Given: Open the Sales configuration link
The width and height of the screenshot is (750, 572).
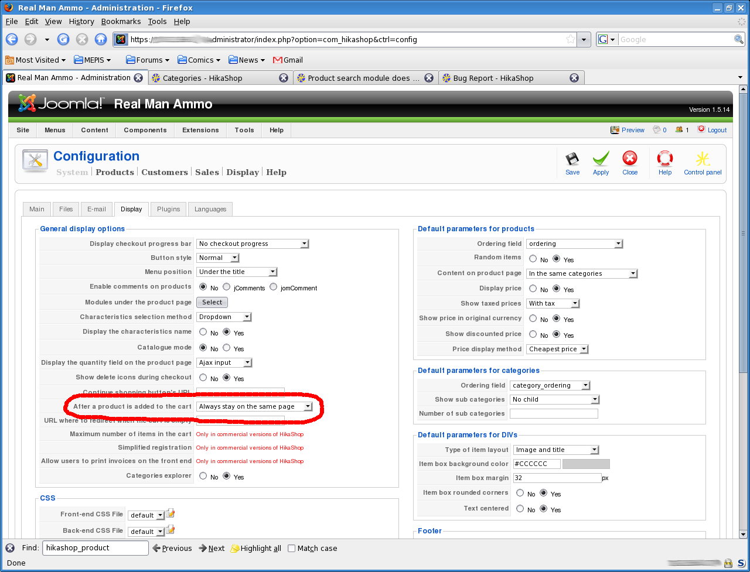Looking at the screenshot, I should [x=207, y=172].
